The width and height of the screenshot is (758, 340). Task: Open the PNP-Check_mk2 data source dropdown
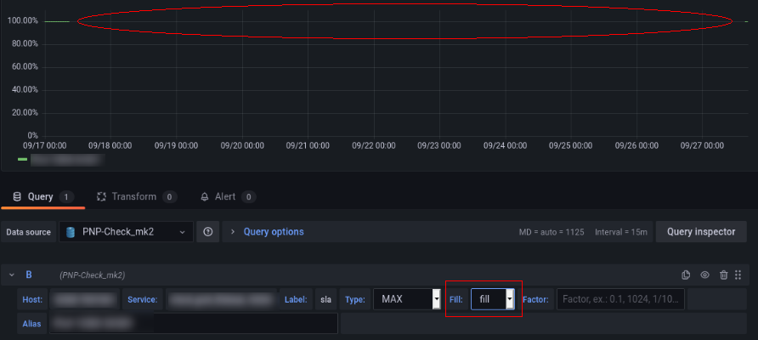point(126,232)
